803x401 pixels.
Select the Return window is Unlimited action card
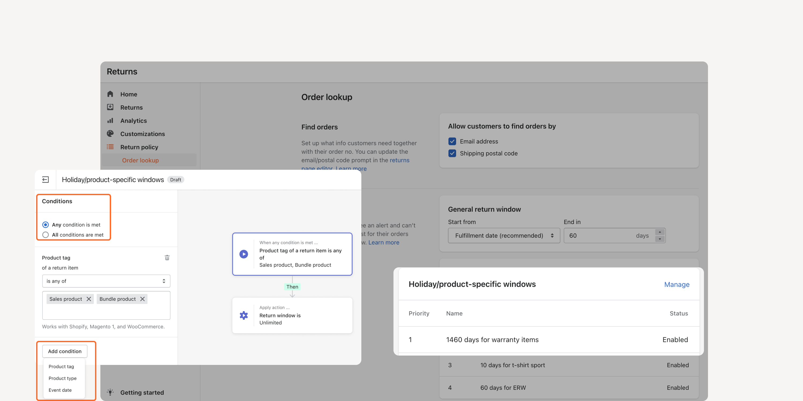pyautogui.click(x=292, y=315)
